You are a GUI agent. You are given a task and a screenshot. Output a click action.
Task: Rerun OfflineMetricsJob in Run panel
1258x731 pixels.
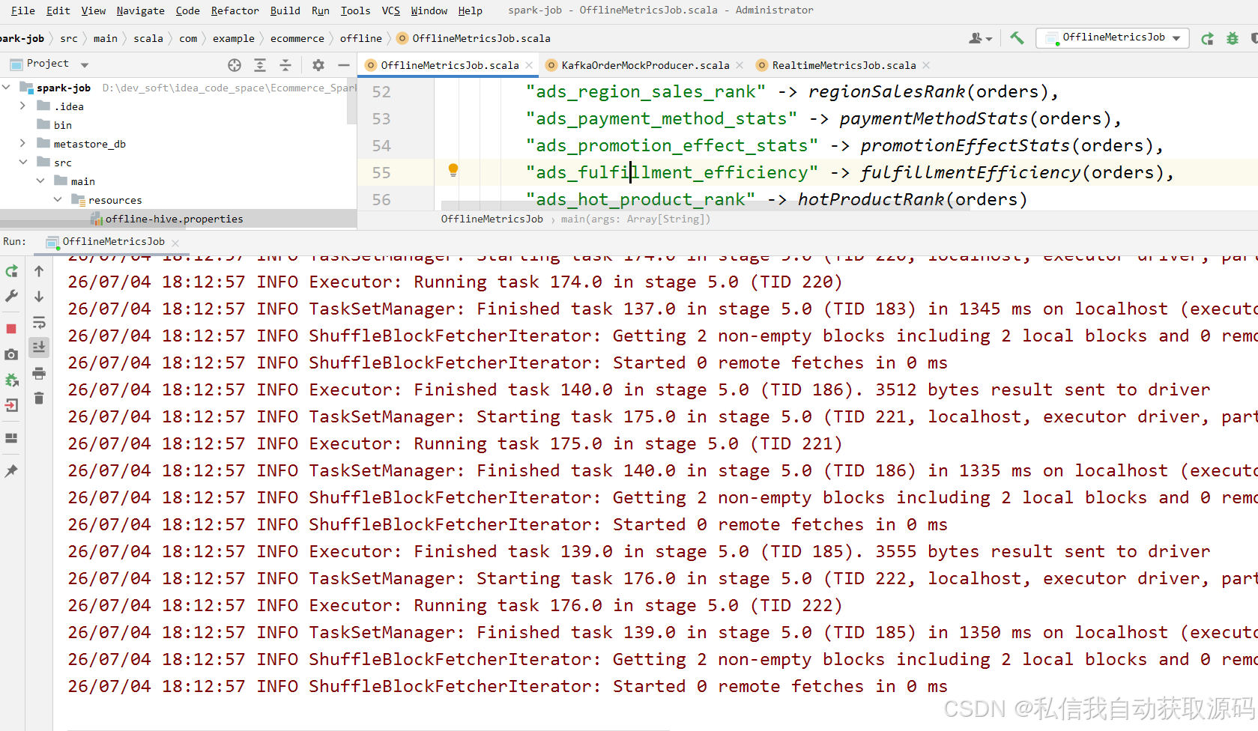click(x=11, y=271)
